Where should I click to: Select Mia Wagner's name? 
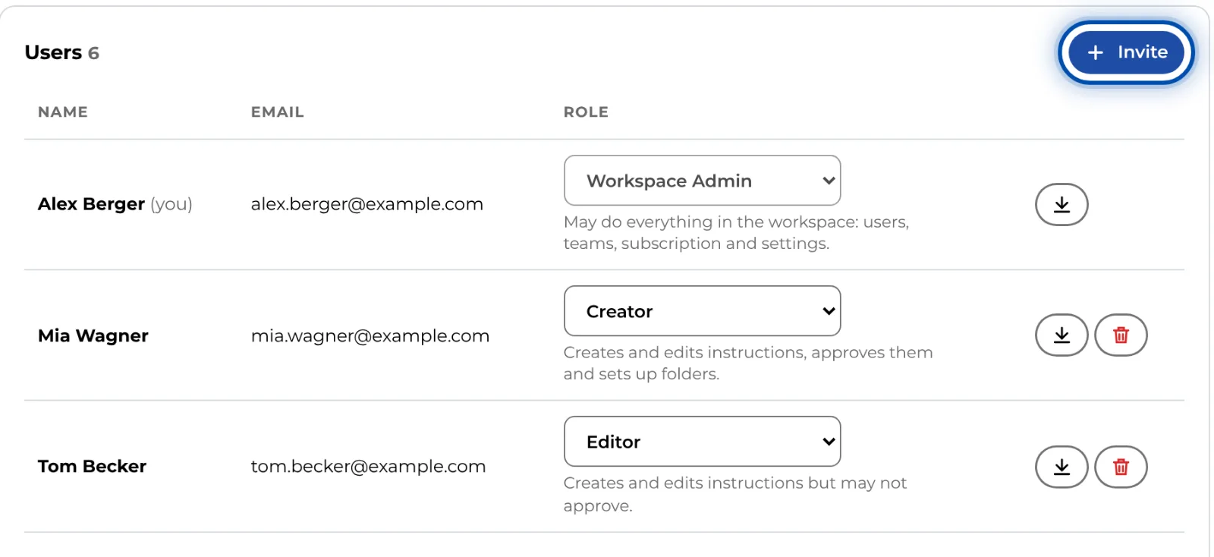coord(93,335)
